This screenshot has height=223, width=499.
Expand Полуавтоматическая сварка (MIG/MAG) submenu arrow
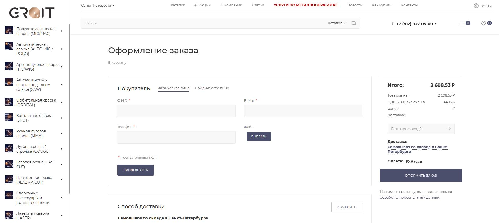point(62,31)
